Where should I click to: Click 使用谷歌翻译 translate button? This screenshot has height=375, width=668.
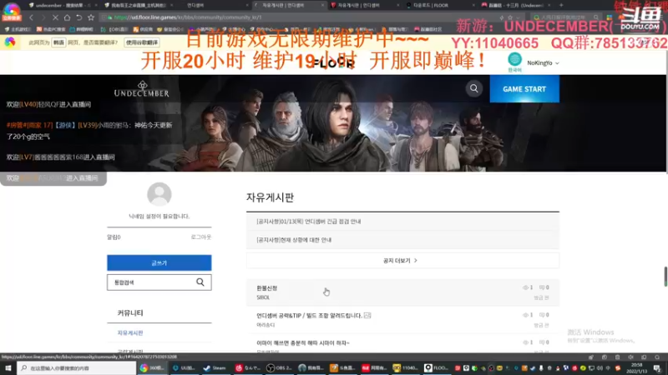click(x=142, y=42)
